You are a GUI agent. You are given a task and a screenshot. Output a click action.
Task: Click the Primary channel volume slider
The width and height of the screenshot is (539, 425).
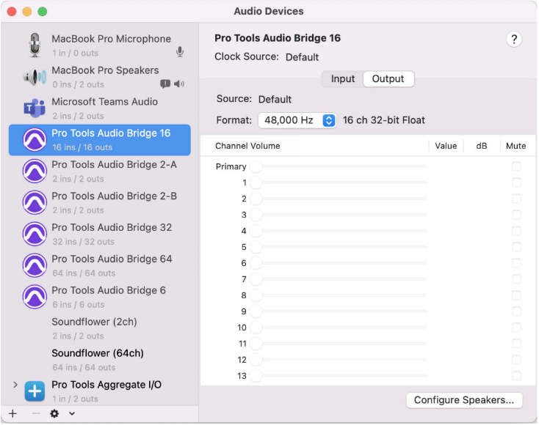pos(339,166)
